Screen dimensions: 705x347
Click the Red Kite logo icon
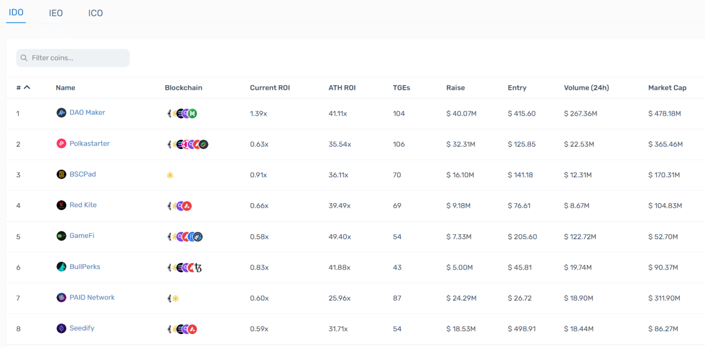tap(61, 205)
